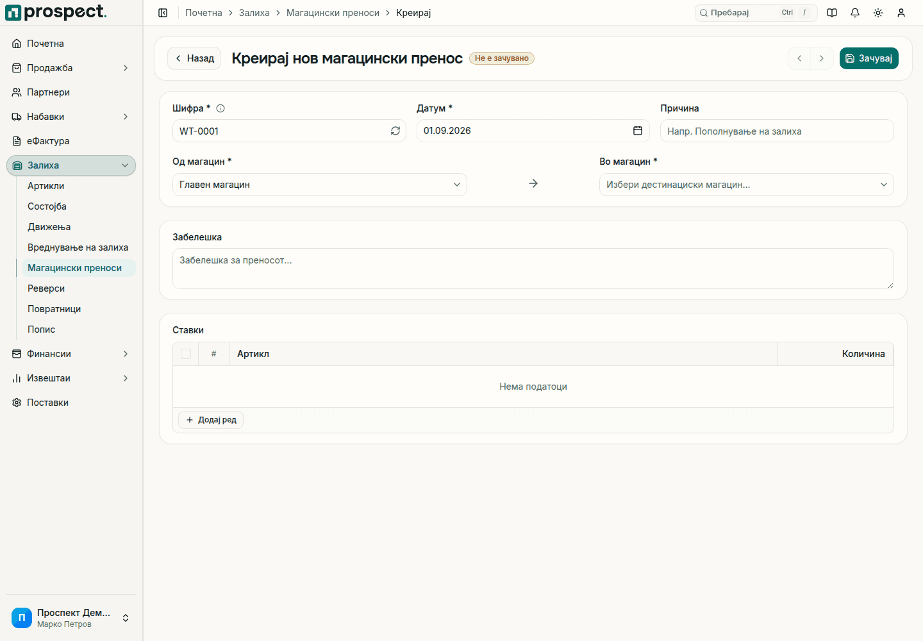This screenshot has width=923, height=641.
Task: Select all rows checkbox in Ставки table
Action: [186, 354]
